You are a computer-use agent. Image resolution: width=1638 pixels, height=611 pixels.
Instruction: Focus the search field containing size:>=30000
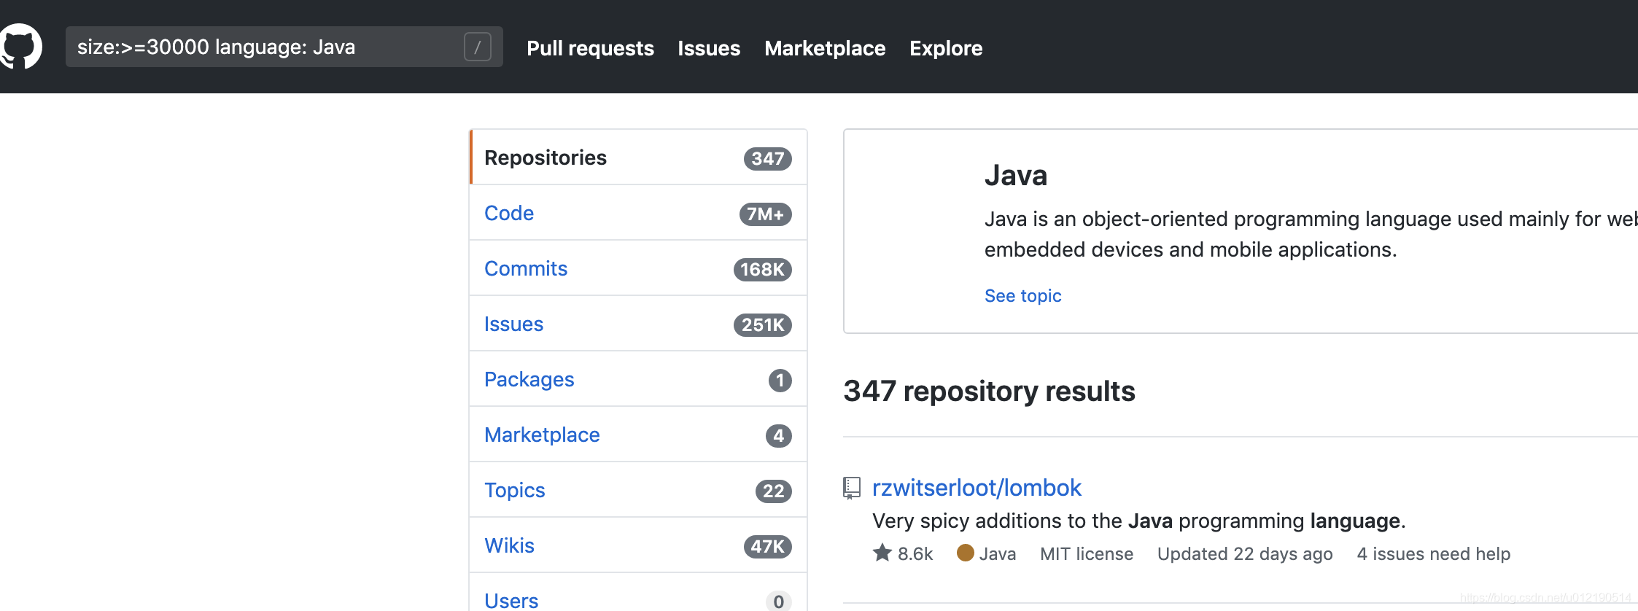pos(284,47)
